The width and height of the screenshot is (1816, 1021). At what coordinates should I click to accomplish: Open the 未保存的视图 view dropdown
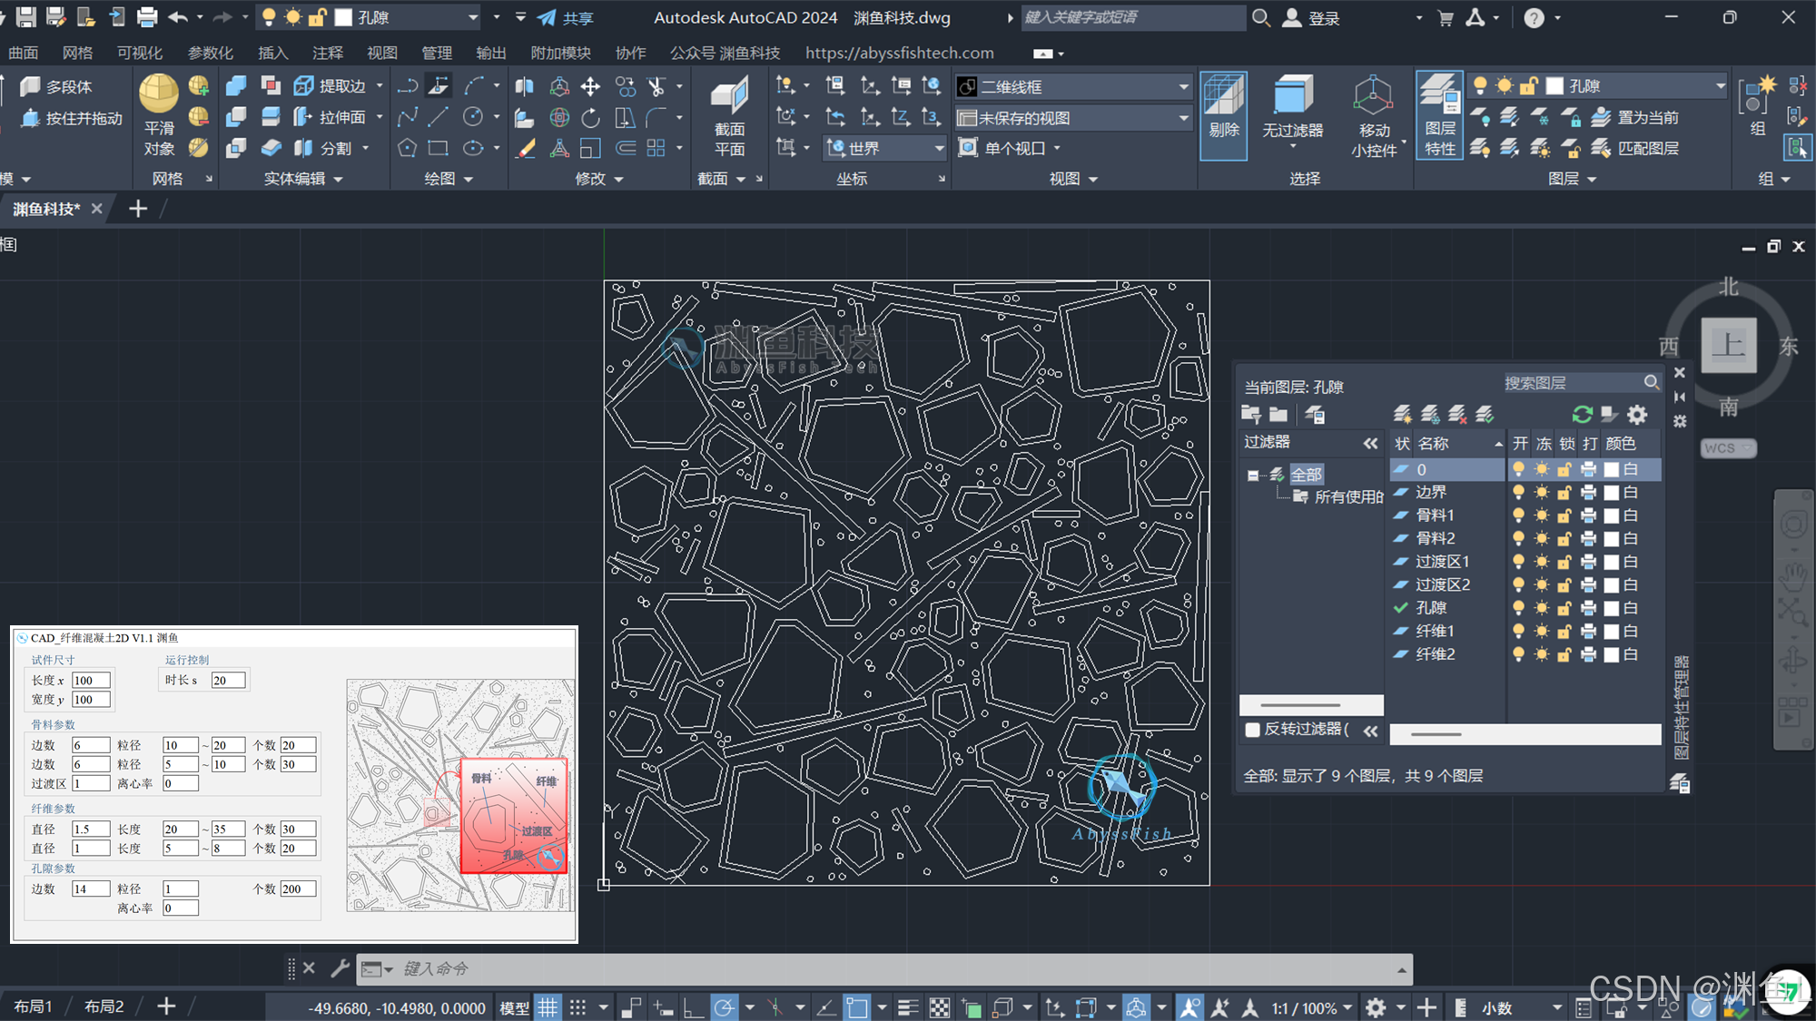coord(1183,118)
